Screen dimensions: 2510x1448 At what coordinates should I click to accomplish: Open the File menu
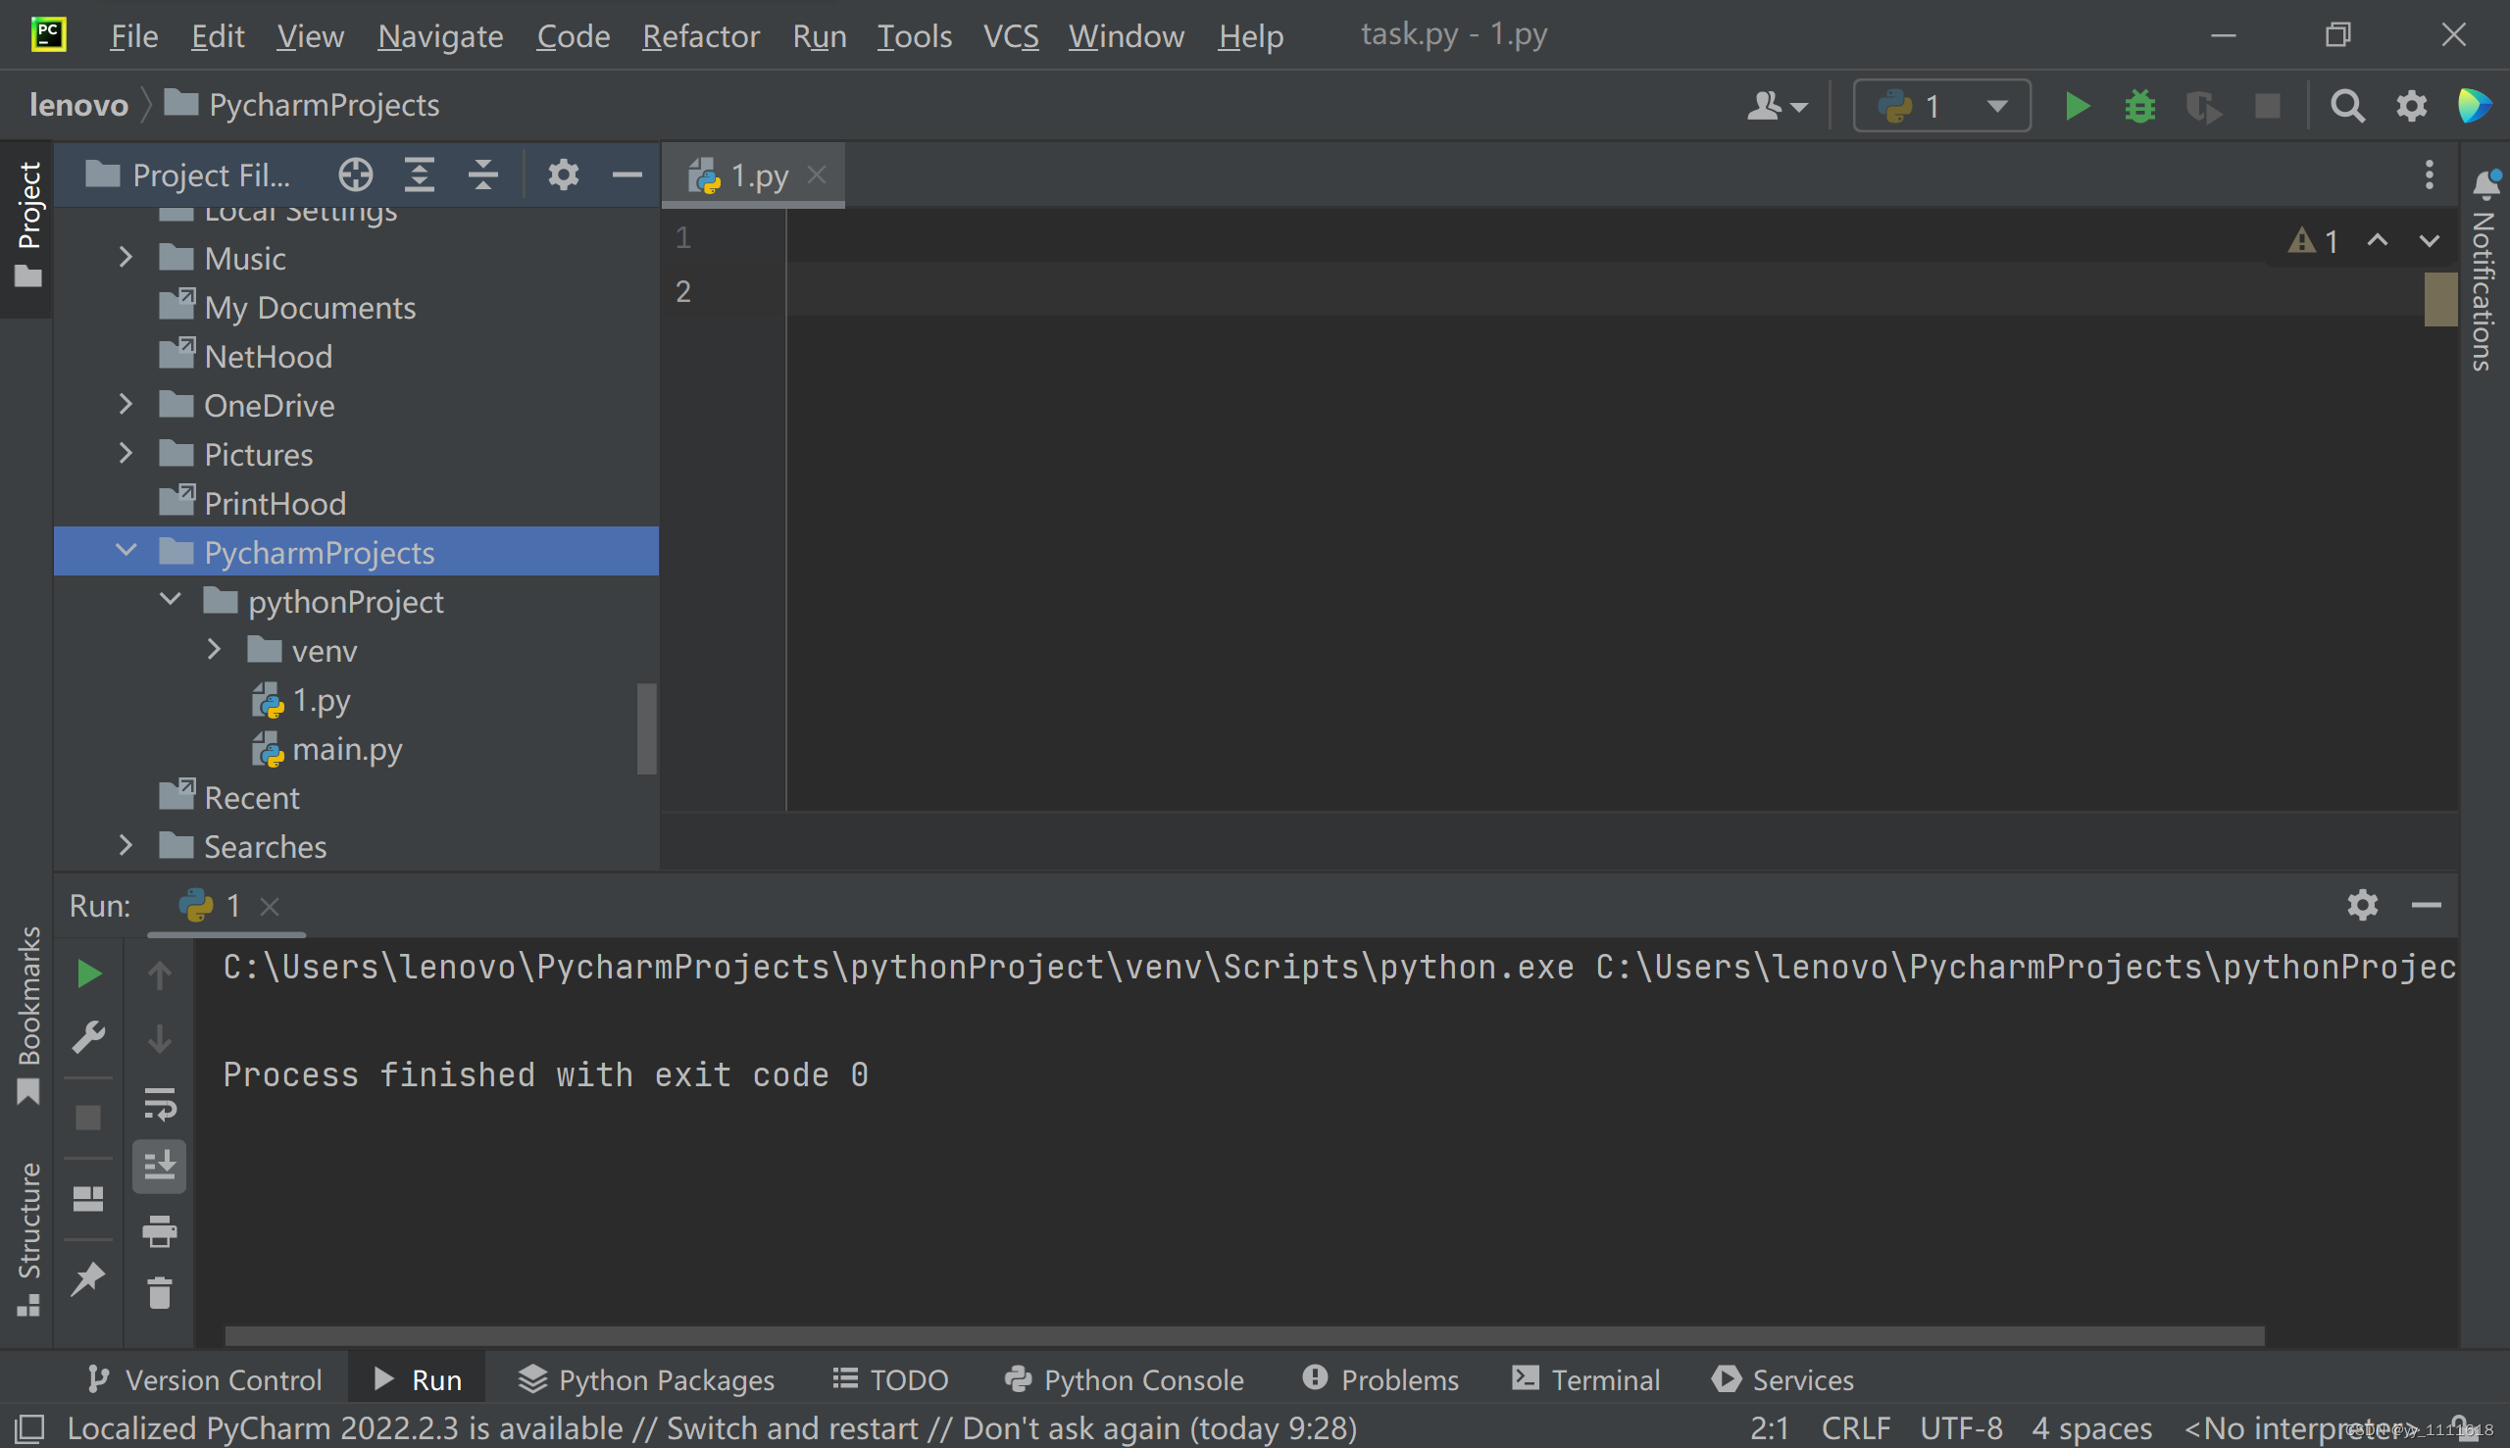pyautogui.click(x=133, y=36)
